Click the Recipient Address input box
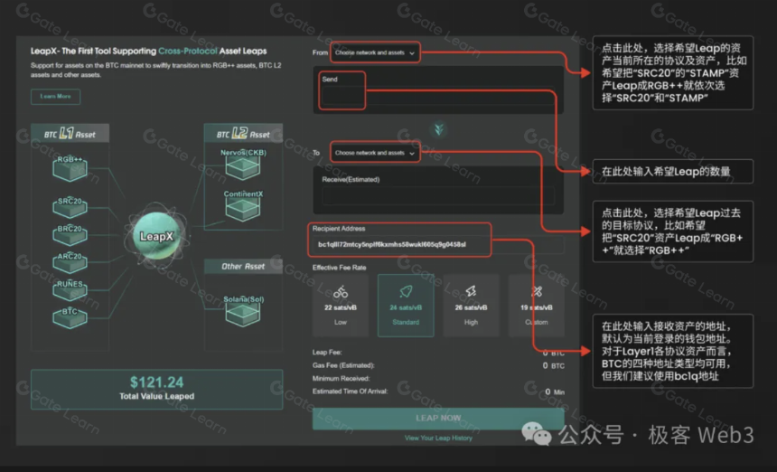777x472 pixels. (x=438, y=244)
